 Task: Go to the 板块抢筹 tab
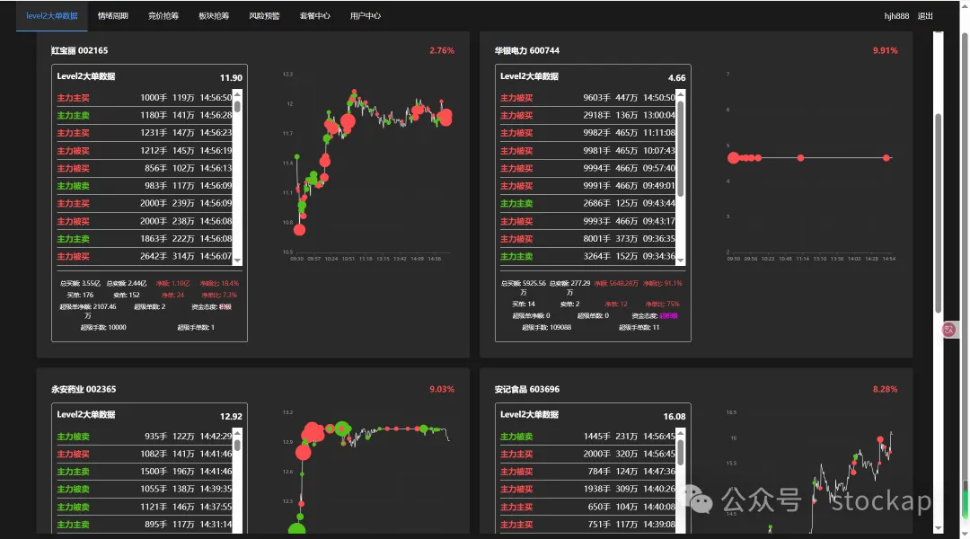(214, 16)
